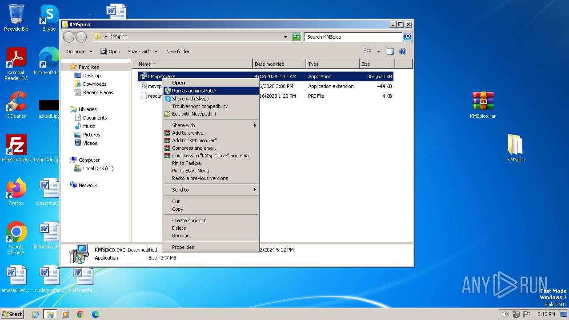Expand the Send to context submenu
This screenshot has width=569, height=320.
(x=211, y=190)
